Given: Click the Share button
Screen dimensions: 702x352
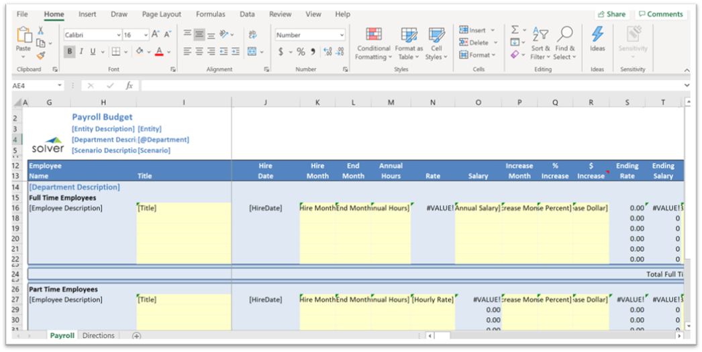Looking at the screenshot, I should coord(611,14).
